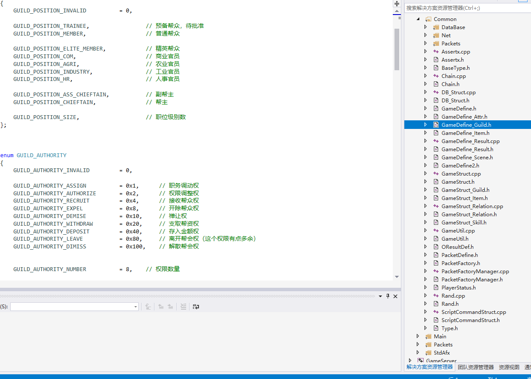Expand the Main folder node
The image size is (531, 379).
(418, 337)
